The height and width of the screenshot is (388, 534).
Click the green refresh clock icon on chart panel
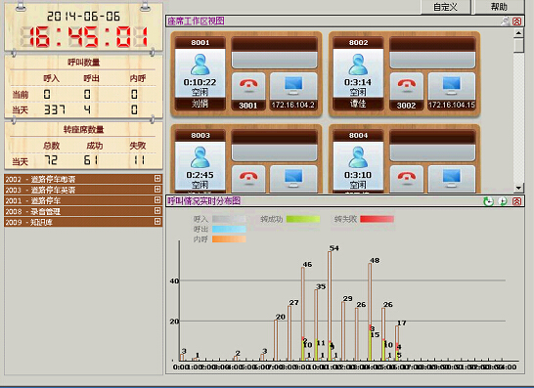pyautogui.click(x=488, y=201)
